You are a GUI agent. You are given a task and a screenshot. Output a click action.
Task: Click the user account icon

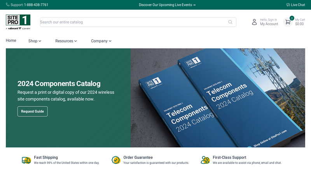[254, 22]
